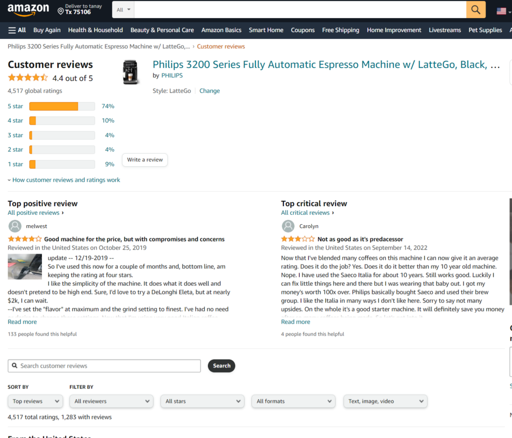Screen dimensions: 512x438
Task: Click the product breadcrumb link
Action: click(98, 47)
